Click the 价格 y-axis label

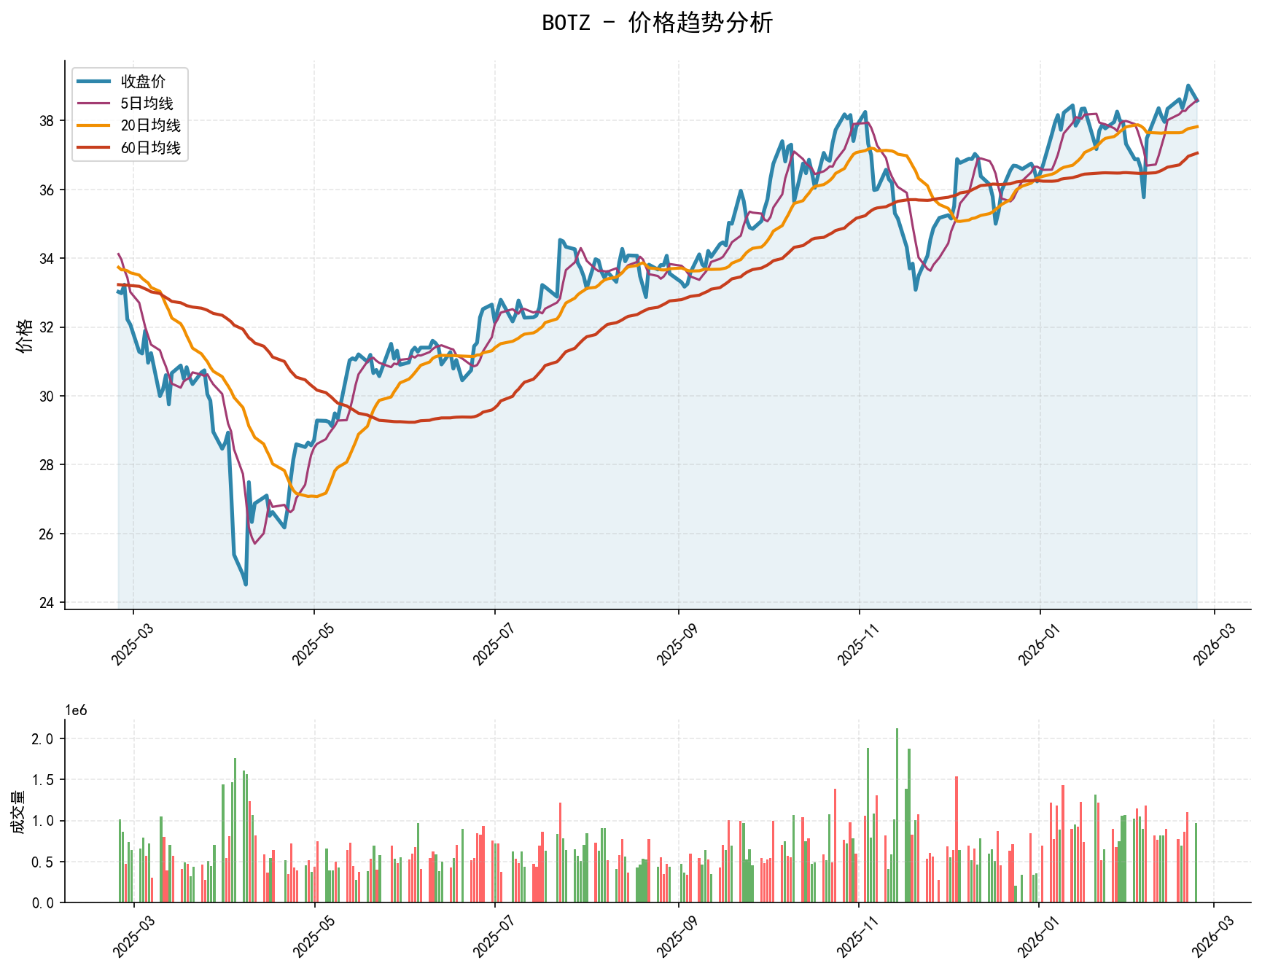tap(25, 335)
